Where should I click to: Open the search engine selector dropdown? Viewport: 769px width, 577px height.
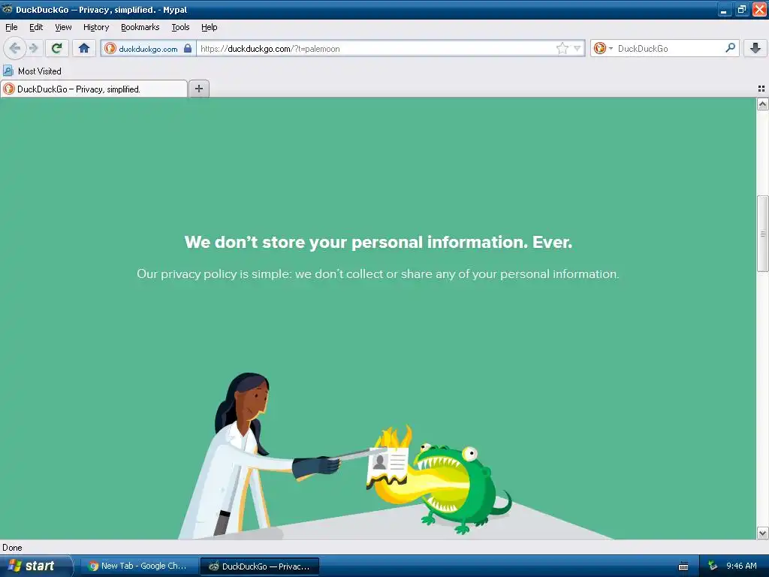point(603,48)
